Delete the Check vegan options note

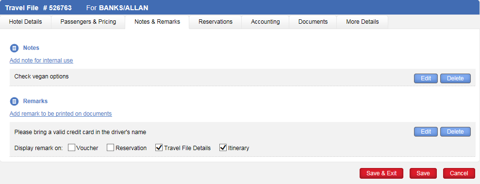tap(456, 78)
